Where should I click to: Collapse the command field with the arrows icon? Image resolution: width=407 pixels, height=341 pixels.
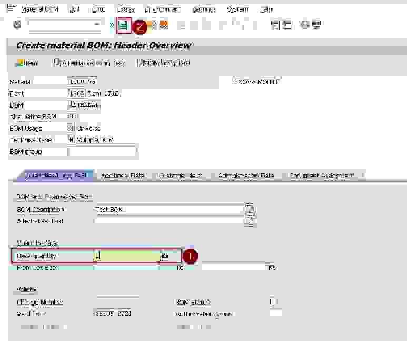[111, 25]
